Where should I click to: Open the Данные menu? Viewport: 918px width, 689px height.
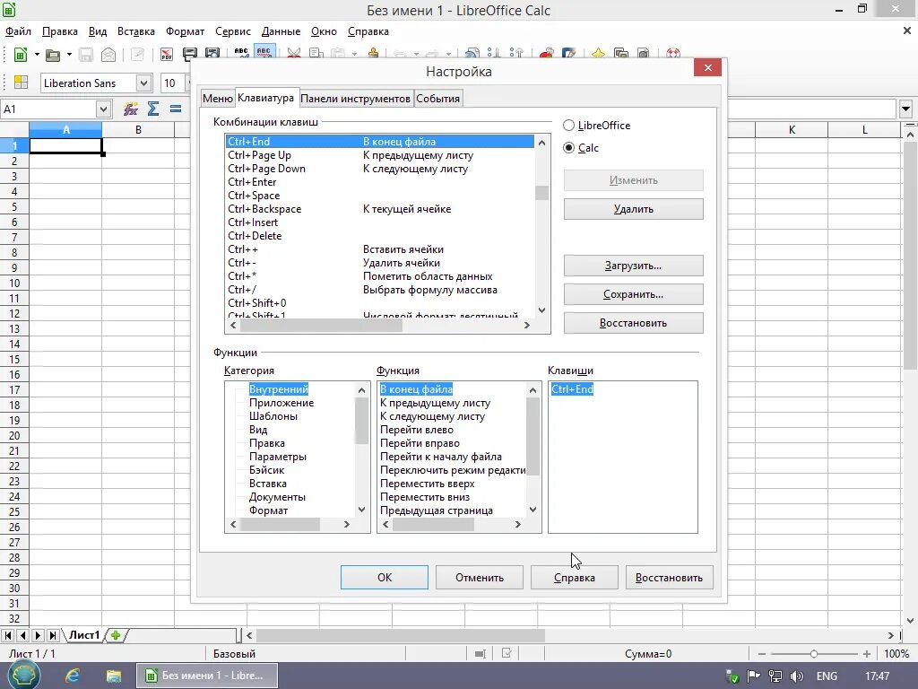point(281,31)
